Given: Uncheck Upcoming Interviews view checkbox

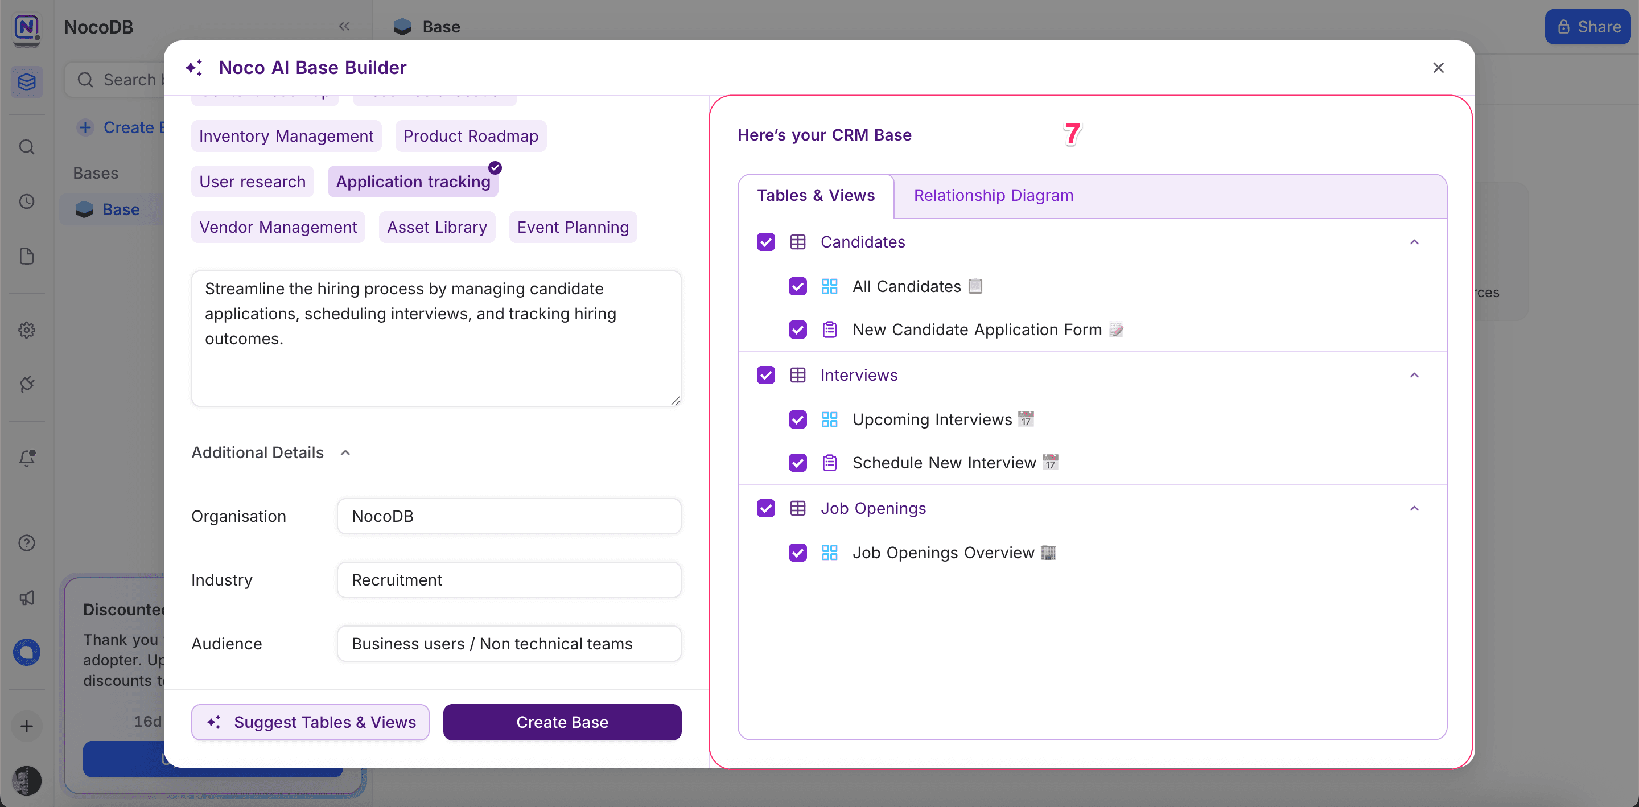Looking at the screenshot, I should [797, 419].
